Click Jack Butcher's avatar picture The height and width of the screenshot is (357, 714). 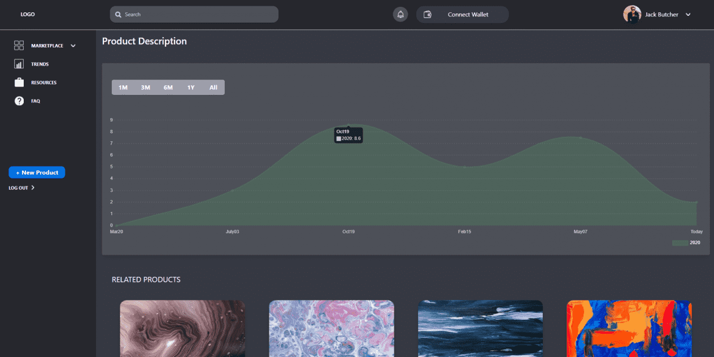(632, 15)
